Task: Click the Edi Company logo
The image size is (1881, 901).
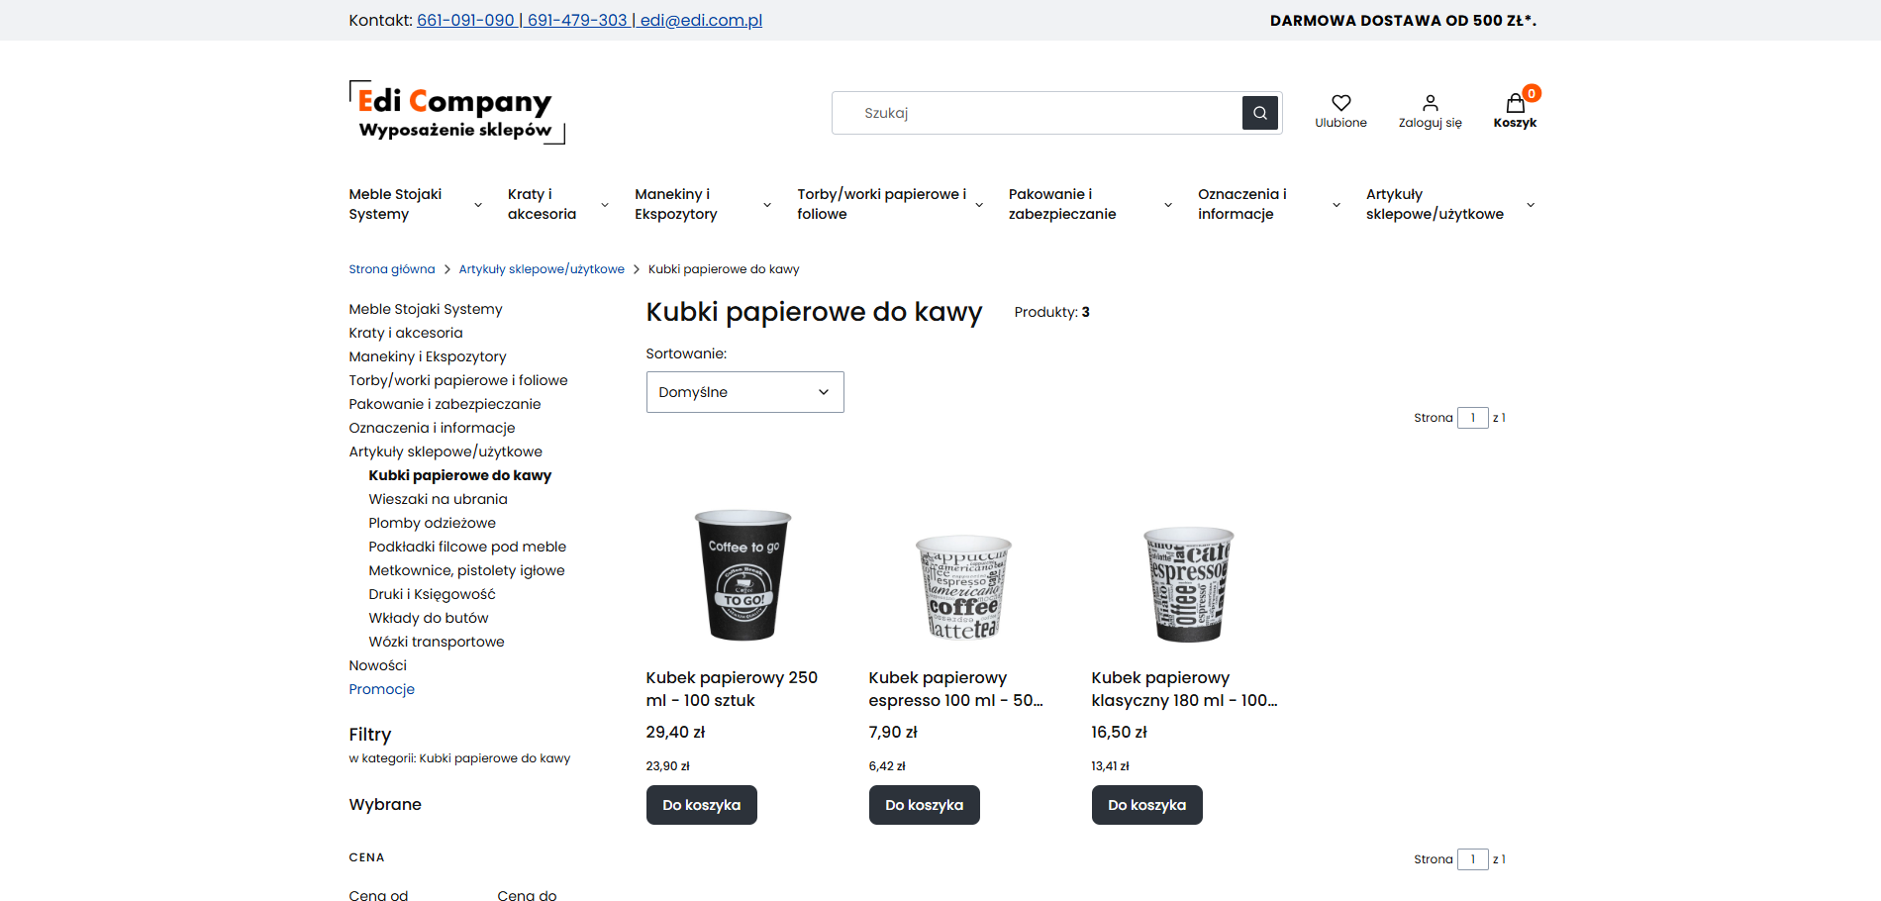Action: 455,112
